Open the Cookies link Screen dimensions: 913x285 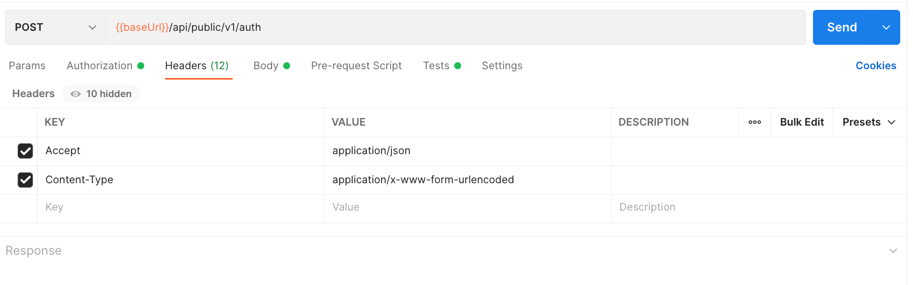[875, 66]
